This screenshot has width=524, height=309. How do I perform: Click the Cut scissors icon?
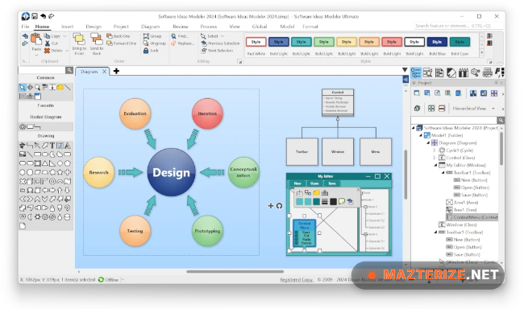(x=47, y=43)
